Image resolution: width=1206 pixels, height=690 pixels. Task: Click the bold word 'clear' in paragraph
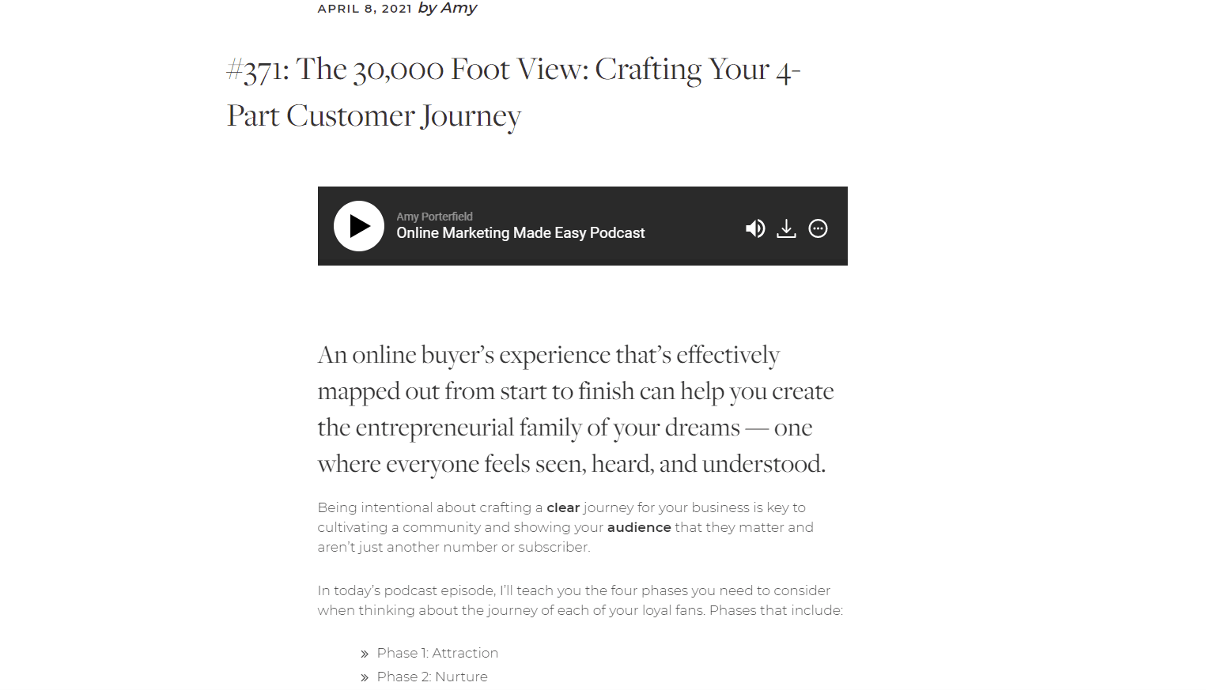pyautogui.click(x=563, y=507)
